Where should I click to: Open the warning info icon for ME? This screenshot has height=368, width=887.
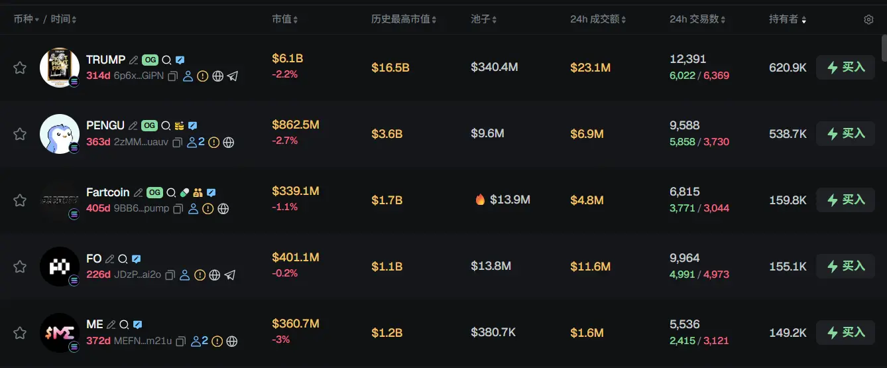click(x=217, y=341)
